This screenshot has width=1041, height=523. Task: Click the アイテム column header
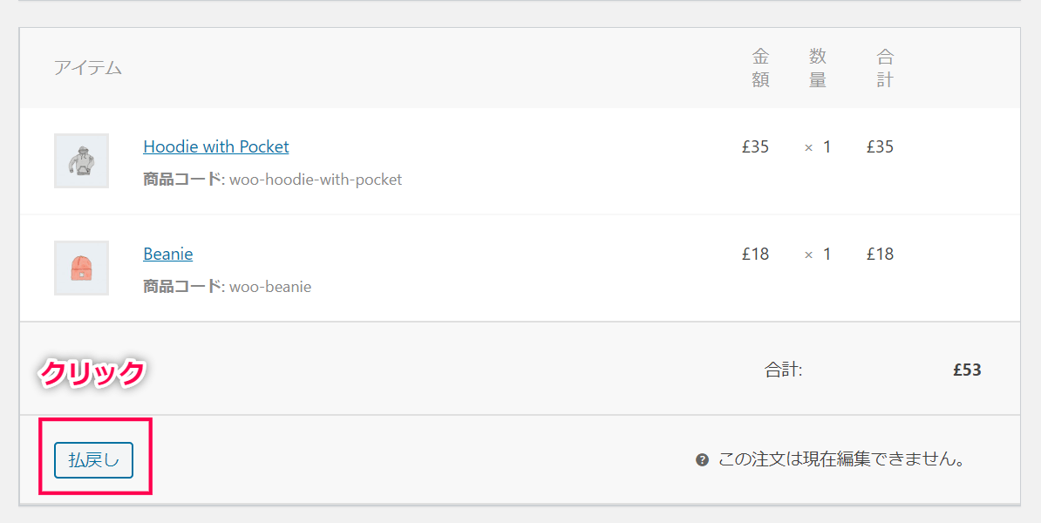[88, 68]
